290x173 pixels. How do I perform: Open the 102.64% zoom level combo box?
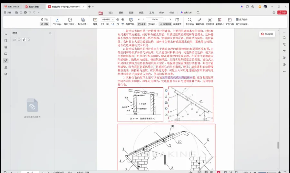pyautogui.click(x=107, y=19)
